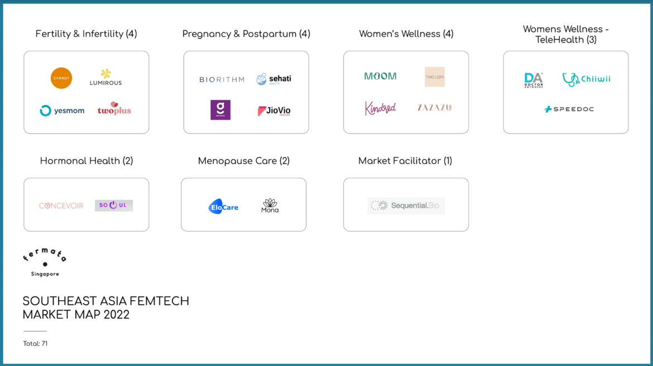Image resolution: width=653 pixels, height=366 pixels.
Task: Click the green Moom logo
Action: tap(380, 76)
